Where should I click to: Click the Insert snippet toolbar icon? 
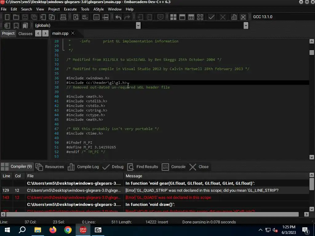tap(7, 26)
